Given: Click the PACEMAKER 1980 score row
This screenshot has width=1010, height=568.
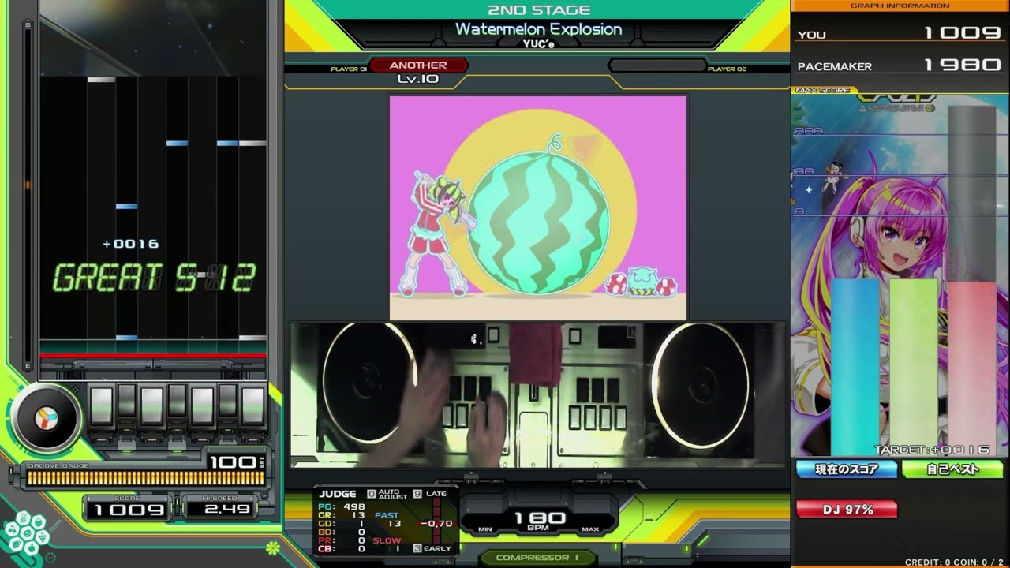Looking at the screenshot, I should (x=900, y=65).
